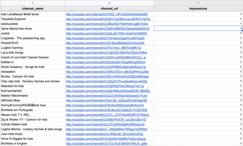
Task: Select column B header
Action: (x=109, y=3)
